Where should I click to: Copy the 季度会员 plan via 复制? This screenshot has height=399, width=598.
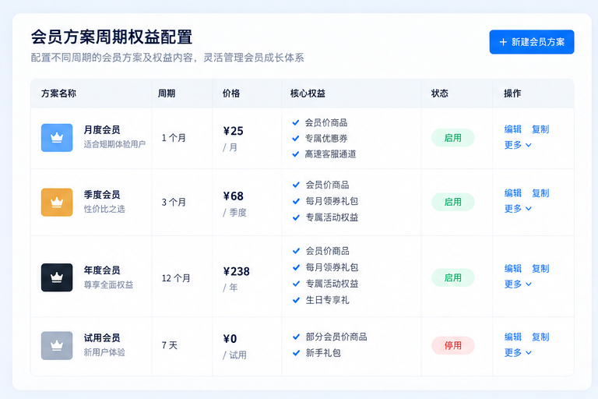[540, 193]
